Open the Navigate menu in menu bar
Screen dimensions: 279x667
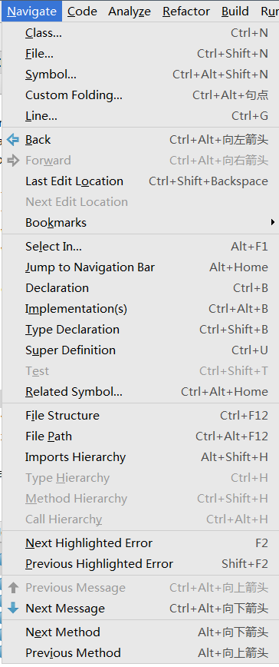pyautogui.click(x=31, y=11)
